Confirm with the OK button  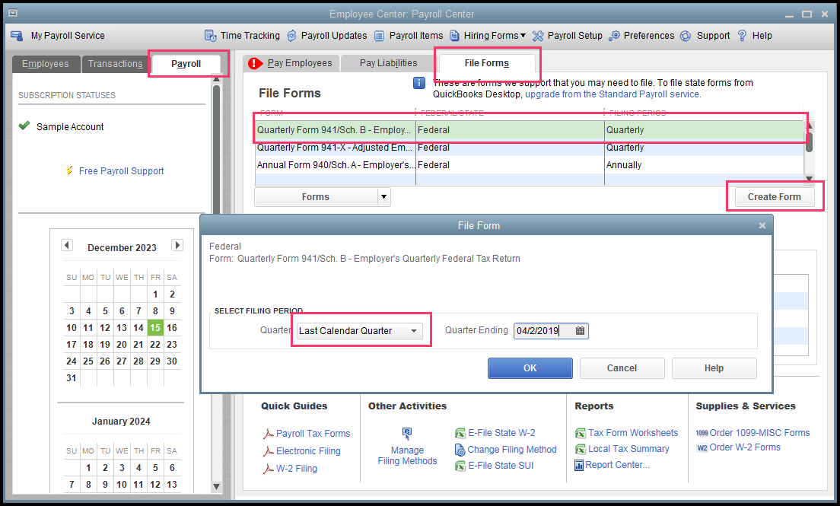pyautogui.click(x=530, y=368)
